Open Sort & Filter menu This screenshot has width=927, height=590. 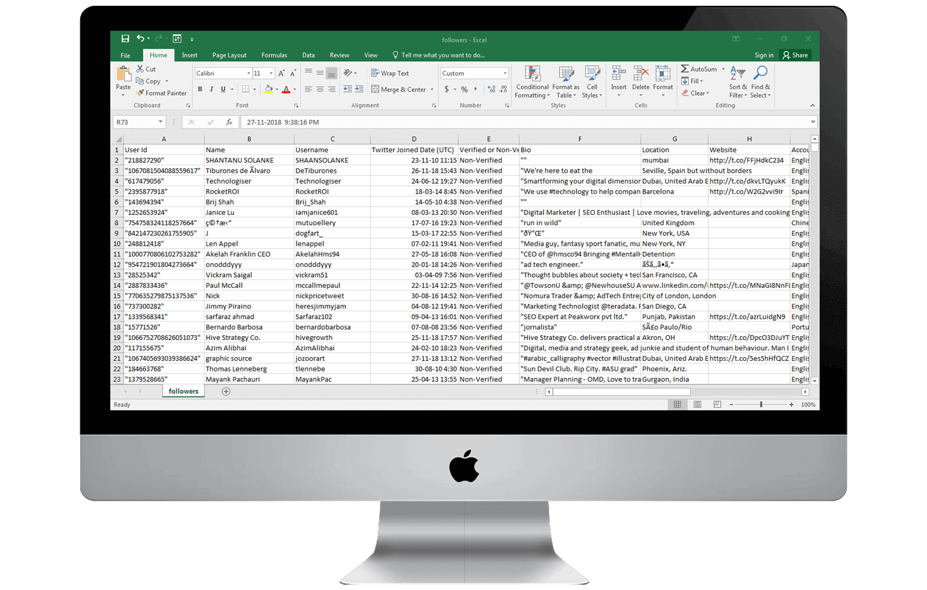738,82
